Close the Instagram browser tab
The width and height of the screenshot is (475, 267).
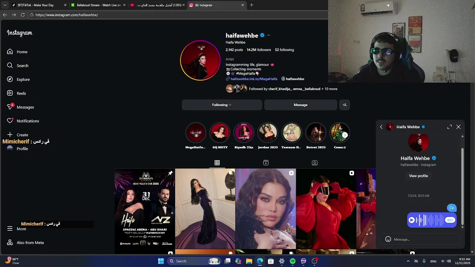point(243,5)
